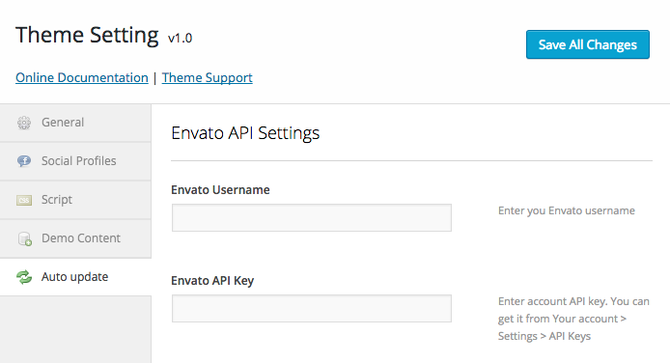Open the General settings tab
The height and width of the screenshot is (363, 670).
coord(75,123)
